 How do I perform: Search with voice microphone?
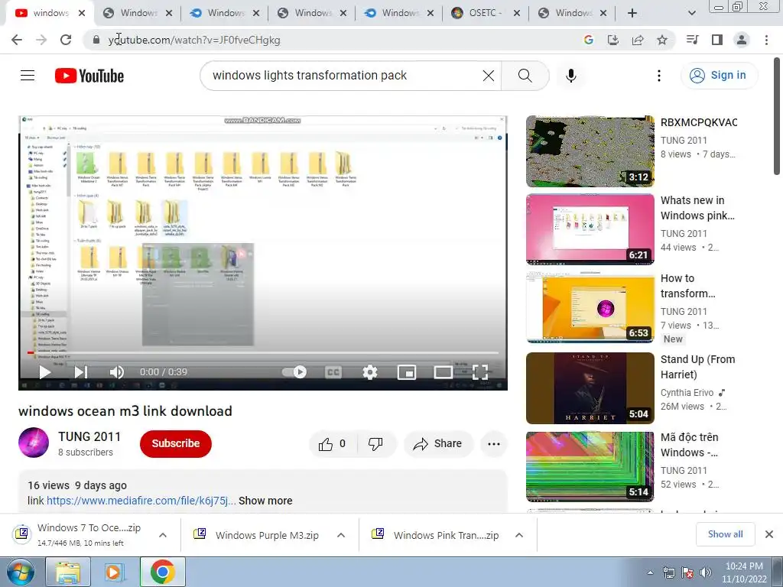tap(571, 76)
